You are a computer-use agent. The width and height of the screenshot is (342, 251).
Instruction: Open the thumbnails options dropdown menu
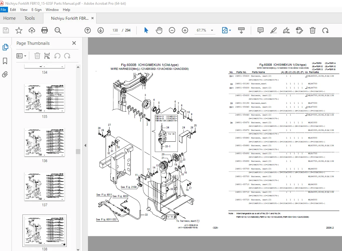(21, 56)
